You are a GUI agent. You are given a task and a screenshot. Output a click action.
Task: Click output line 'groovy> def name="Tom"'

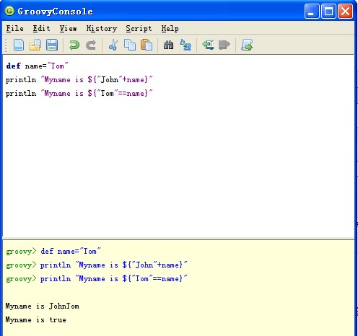[53, 252]
